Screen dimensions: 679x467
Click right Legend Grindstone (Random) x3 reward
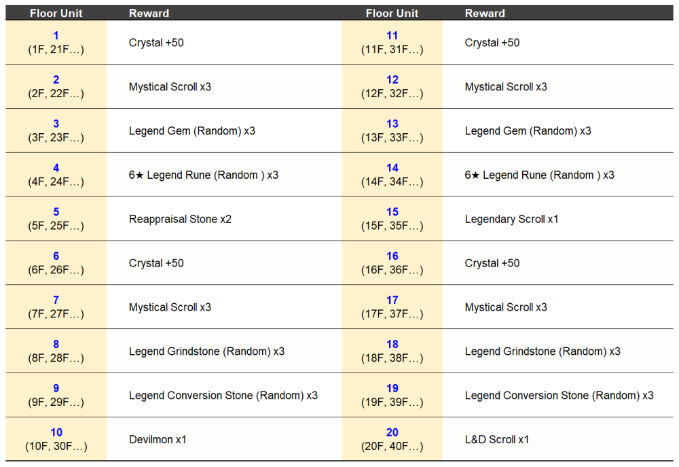543,351
